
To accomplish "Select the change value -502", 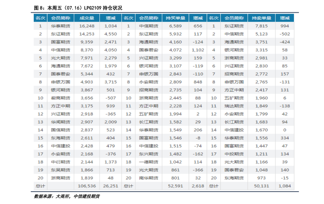I will [285, 34].
